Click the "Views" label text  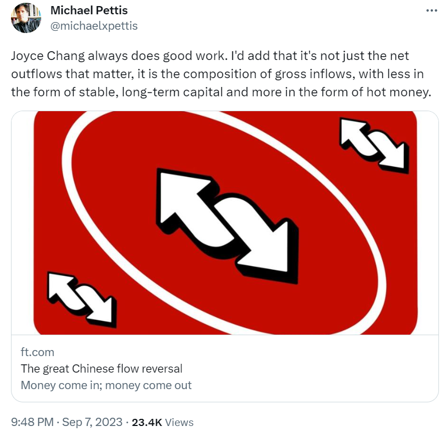pos(179,422)
